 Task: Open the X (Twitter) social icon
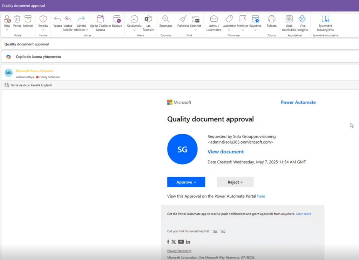[174, 242]
